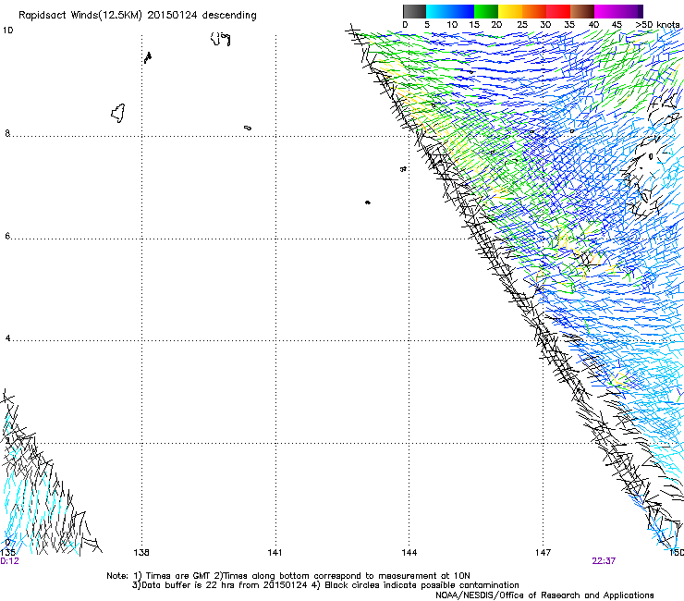Click the yellow 20-25 knots legend color
The width and height of the screenshot is (684, 601).
pyautogui.click(x=510, y=11)
